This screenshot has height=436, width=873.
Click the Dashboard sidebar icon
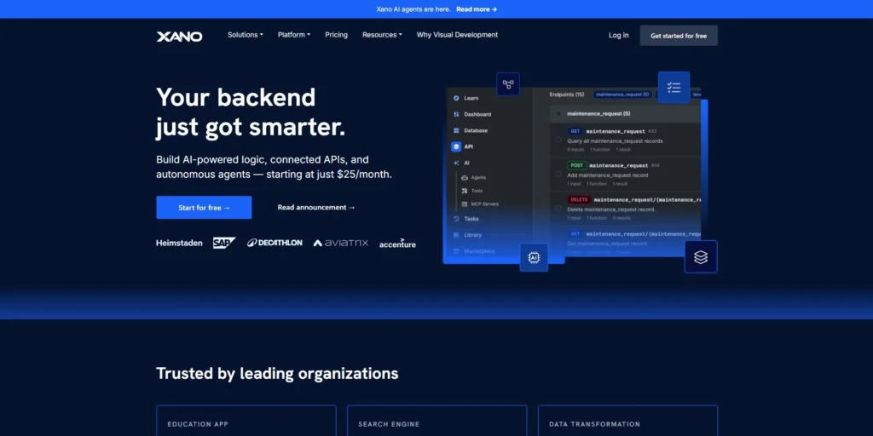457,115
